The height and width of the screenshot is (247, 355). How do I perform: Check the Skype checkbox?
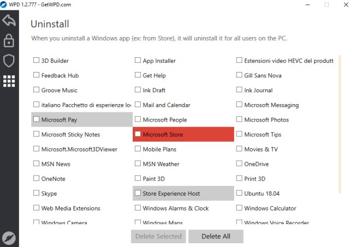point(37,193)
